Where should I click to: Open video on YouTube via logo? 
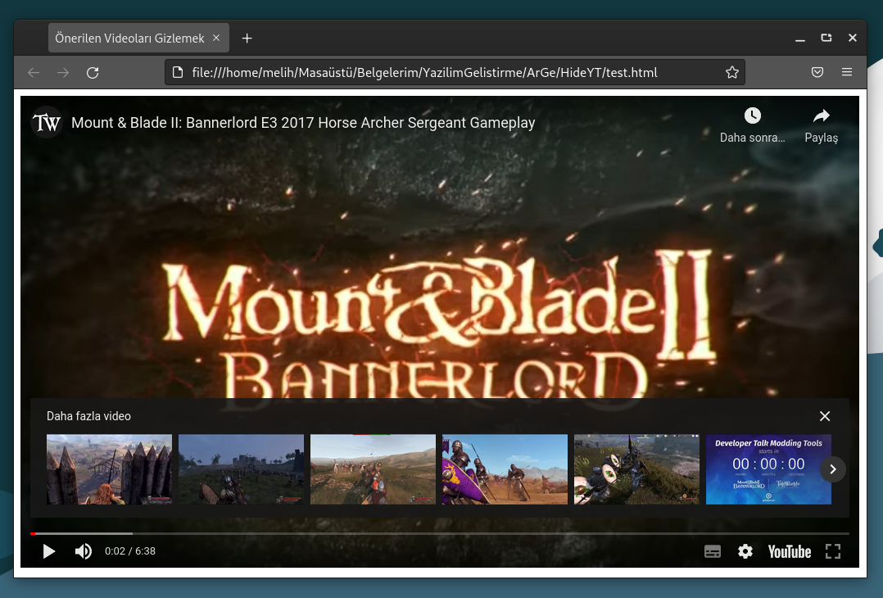click(x=790, y=552)
